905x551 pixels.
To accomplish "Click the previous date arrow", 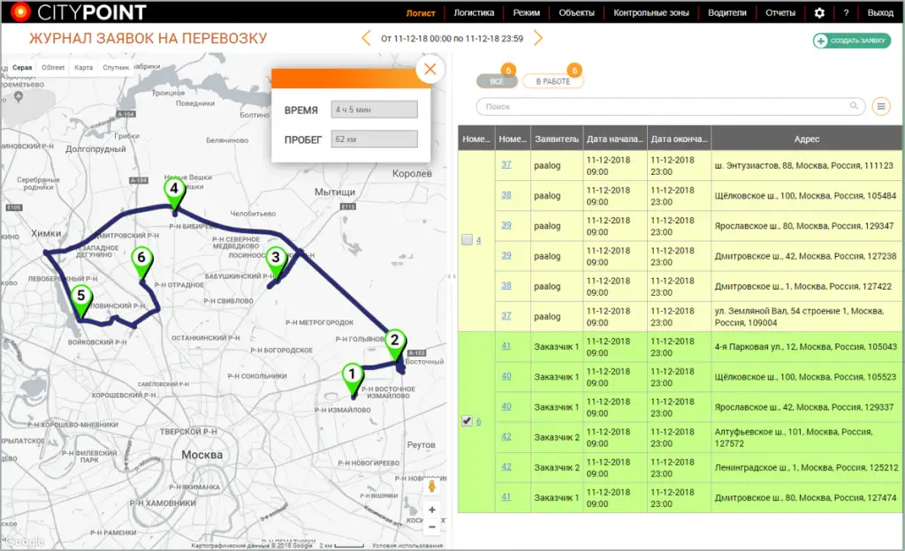I will click(367, 38).
